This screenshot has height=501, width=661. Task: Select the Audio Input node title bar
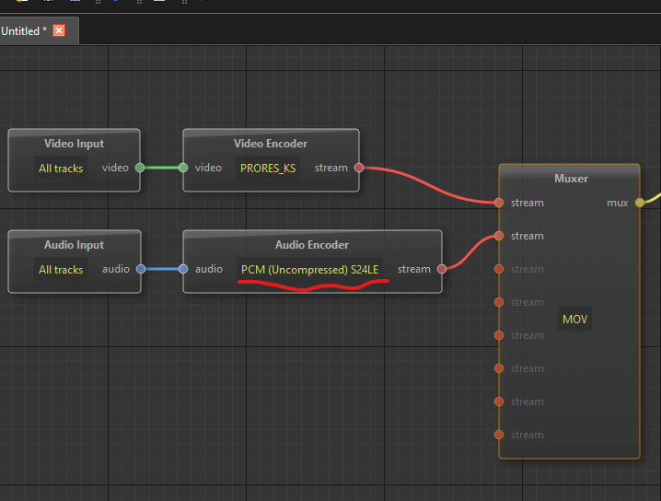[74, 245]
